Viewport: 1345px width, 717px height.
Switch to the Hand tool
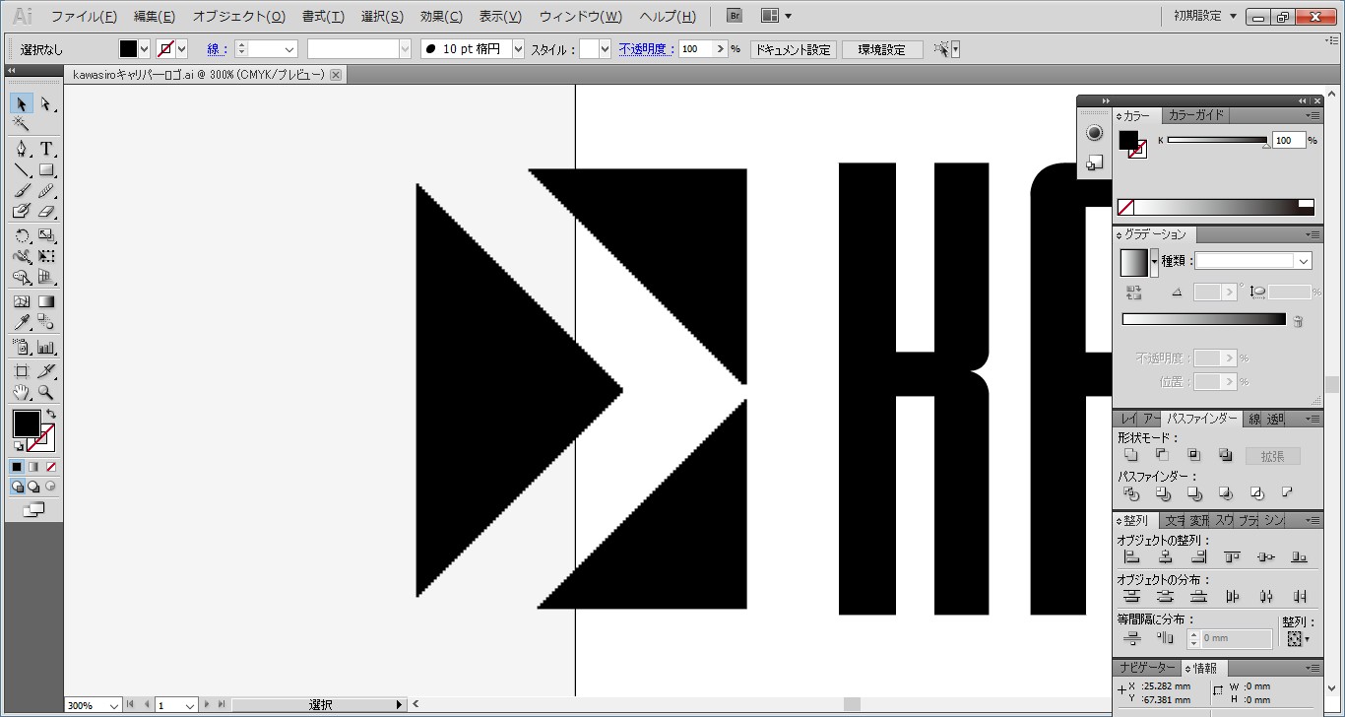click(22, 392)
